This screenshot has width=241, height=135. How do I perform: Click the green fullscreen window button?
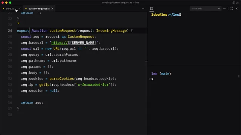click(10, 3)
